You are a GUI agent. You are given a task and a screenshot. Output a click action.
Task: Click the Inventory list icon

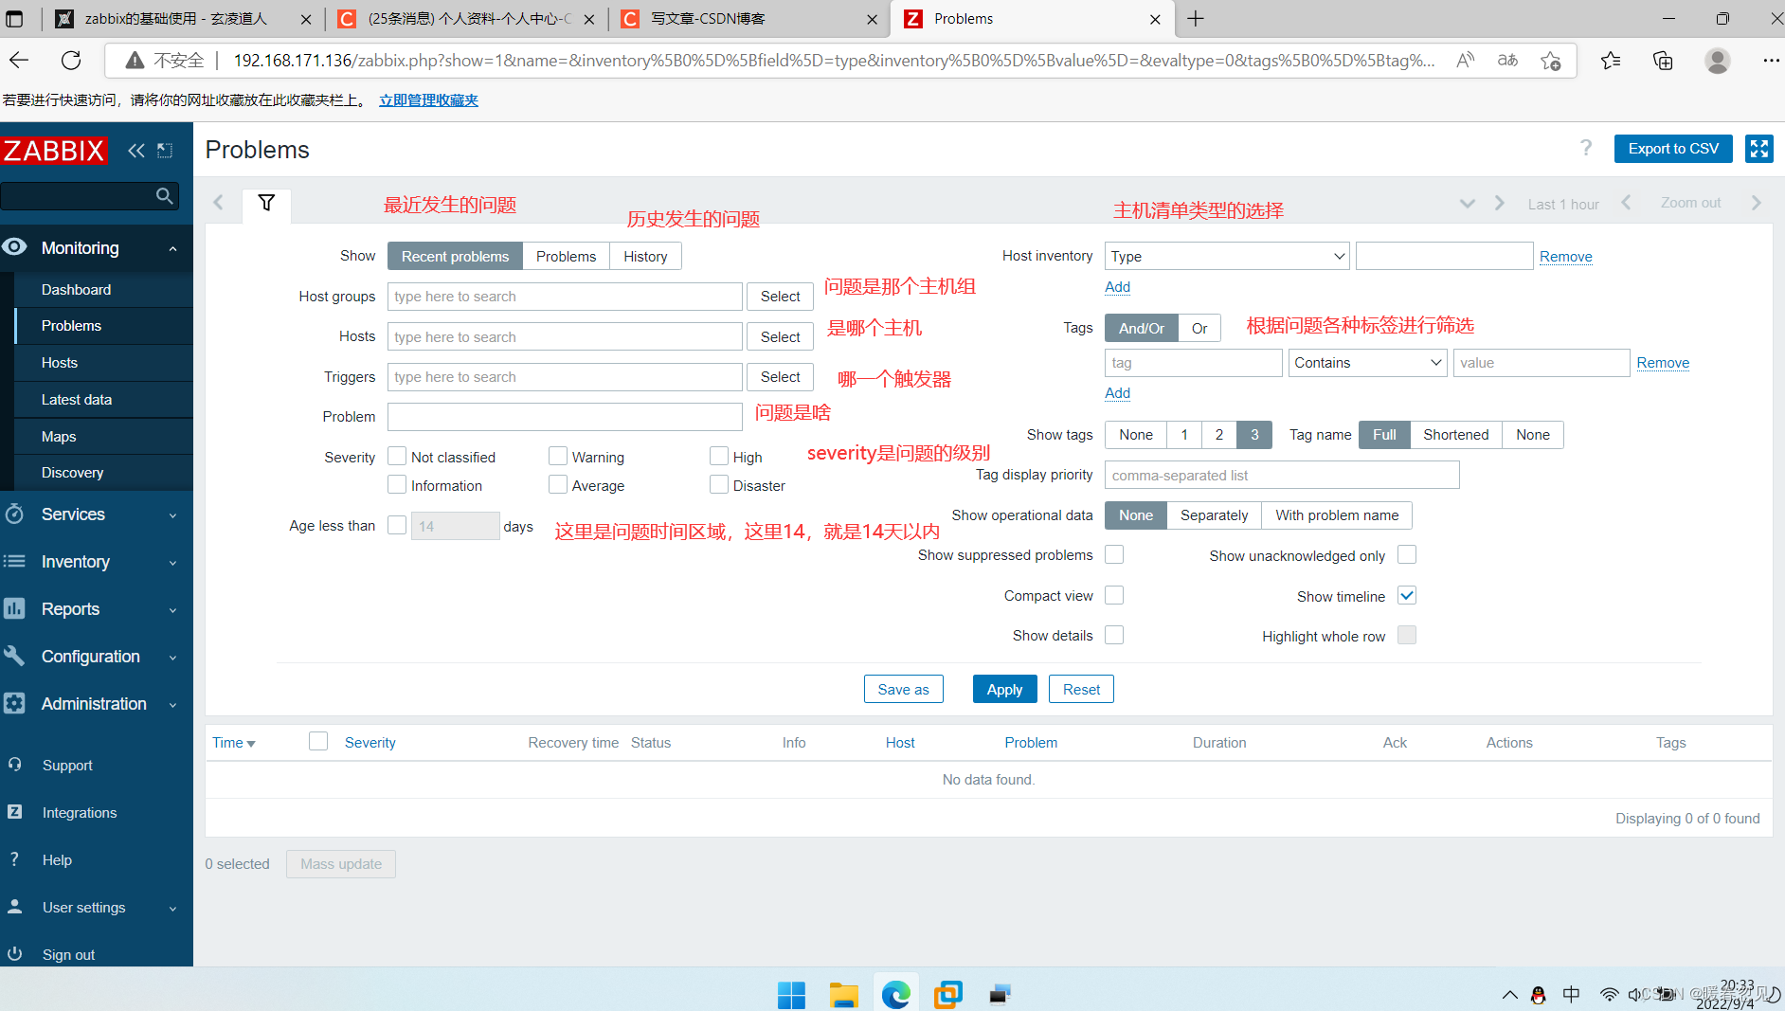click(x=14, y=562)
